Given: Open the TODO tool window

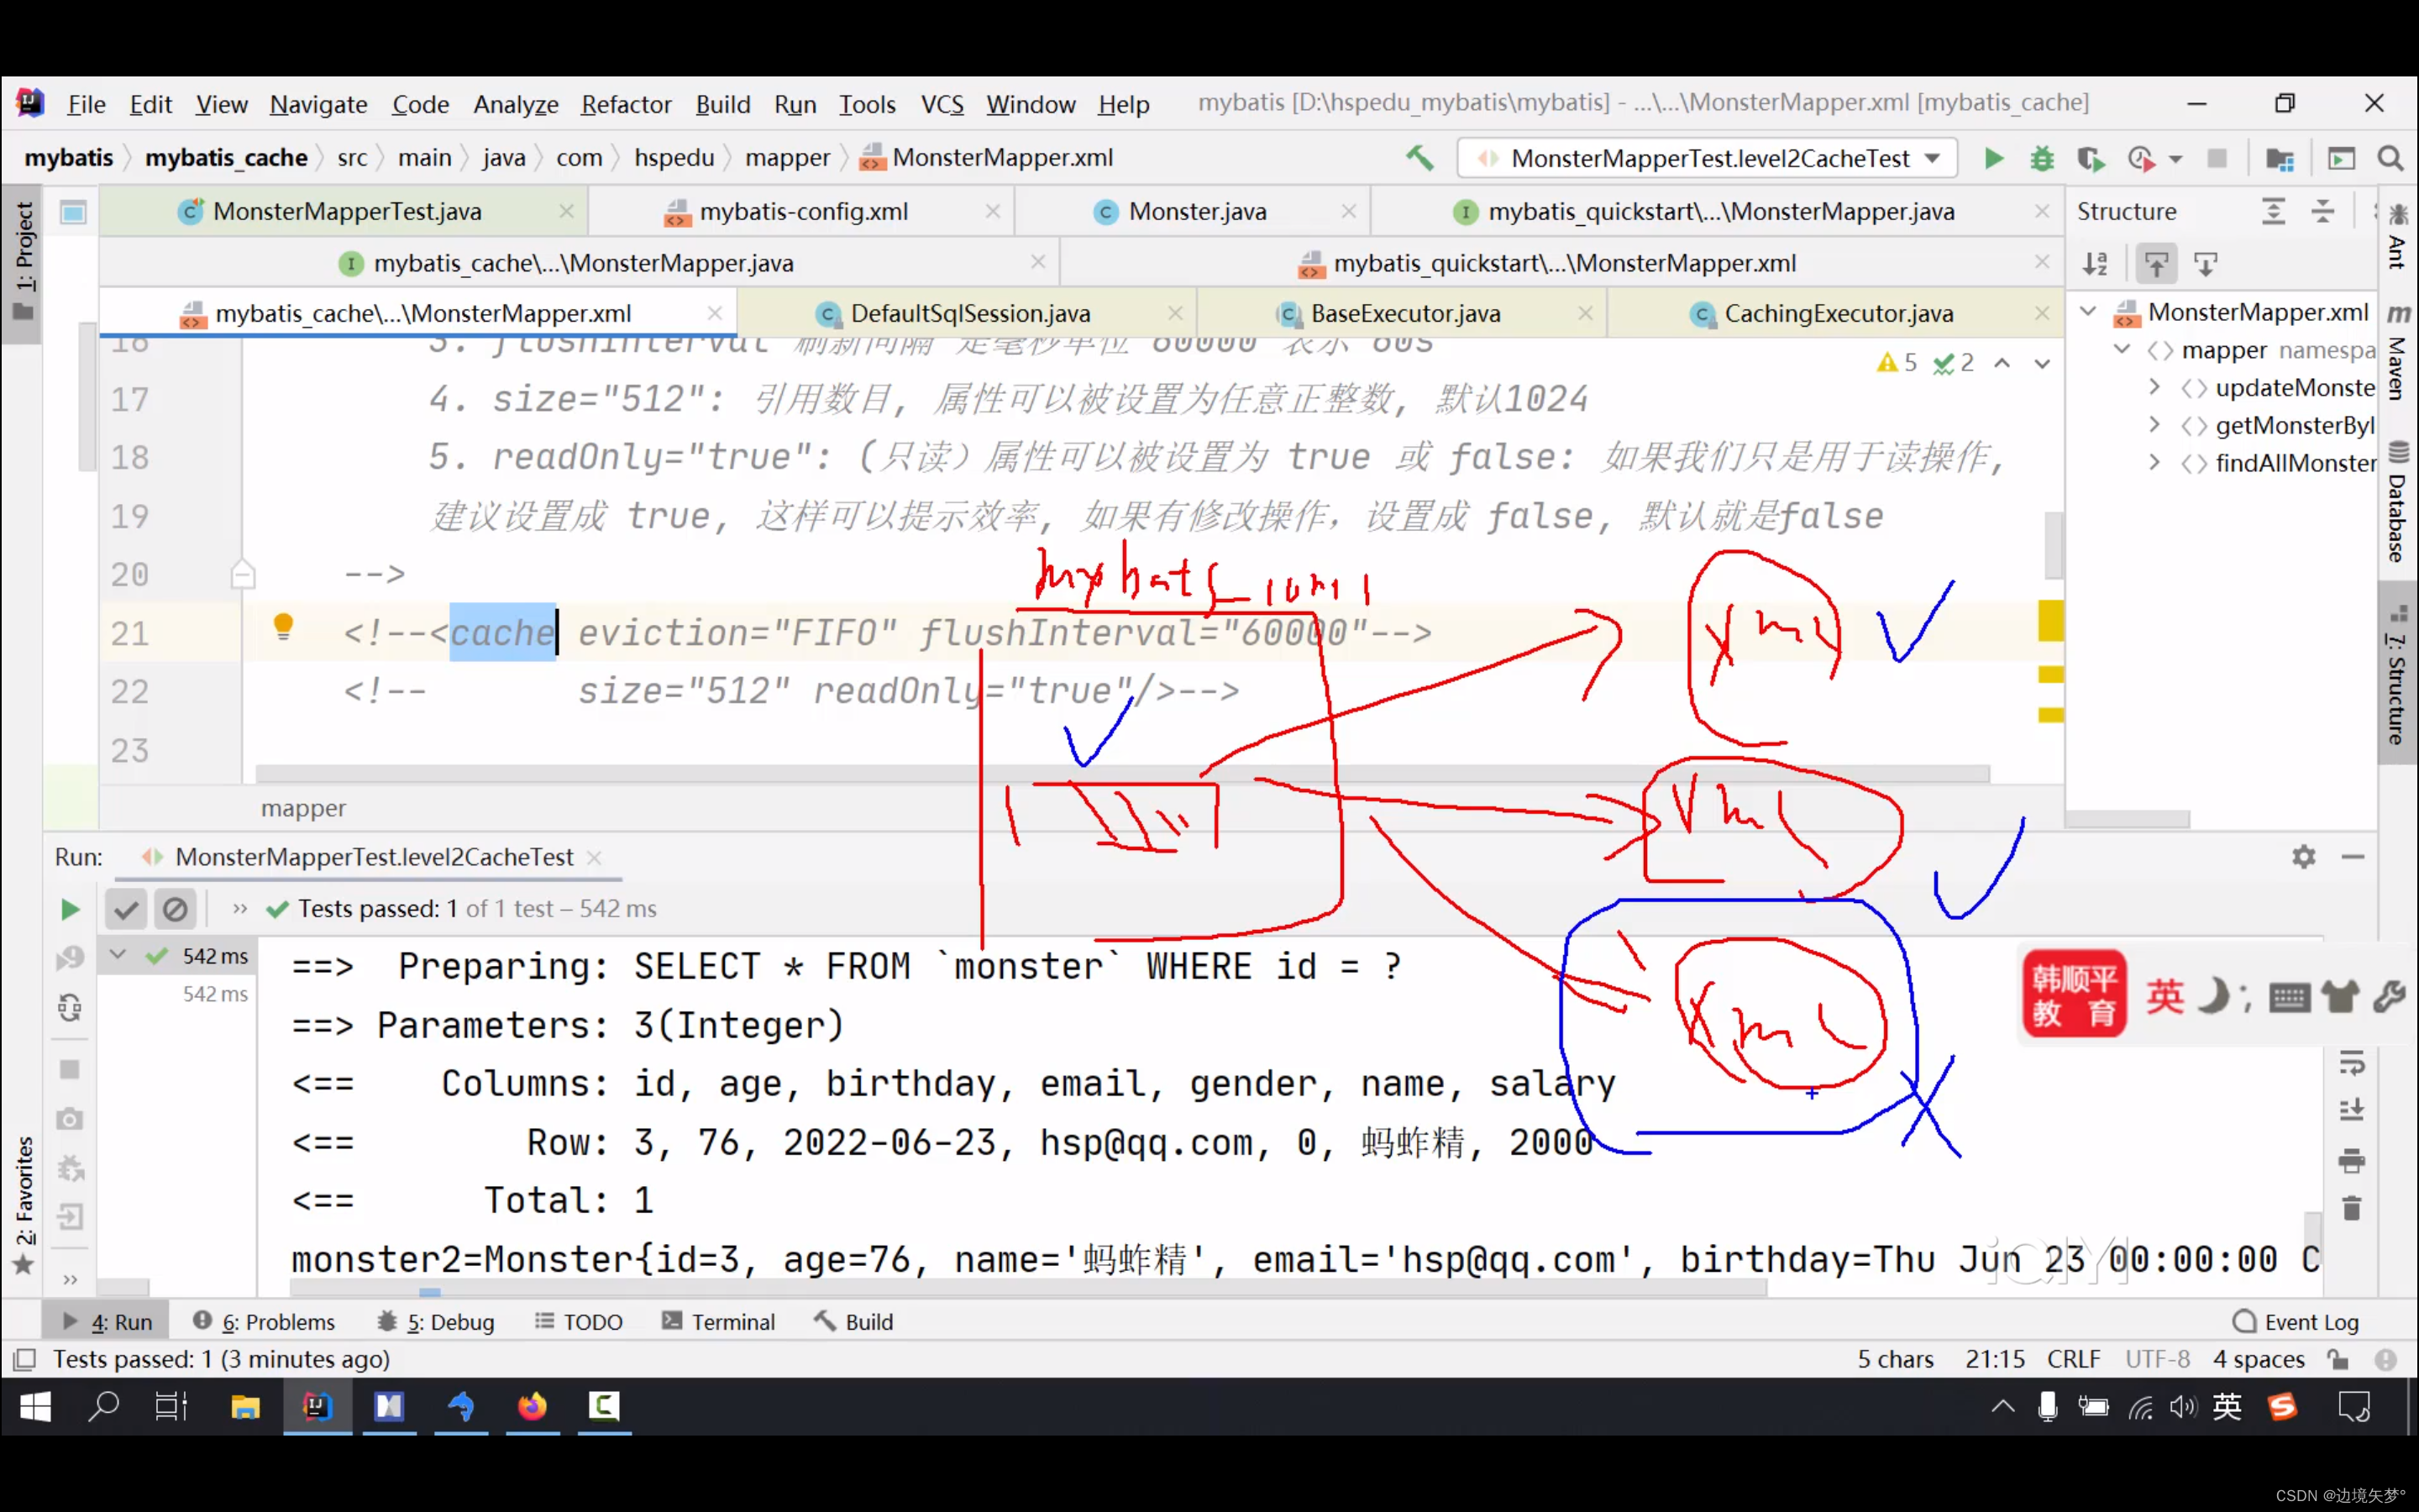Looking at the screenshot, I should (579, 1322).
